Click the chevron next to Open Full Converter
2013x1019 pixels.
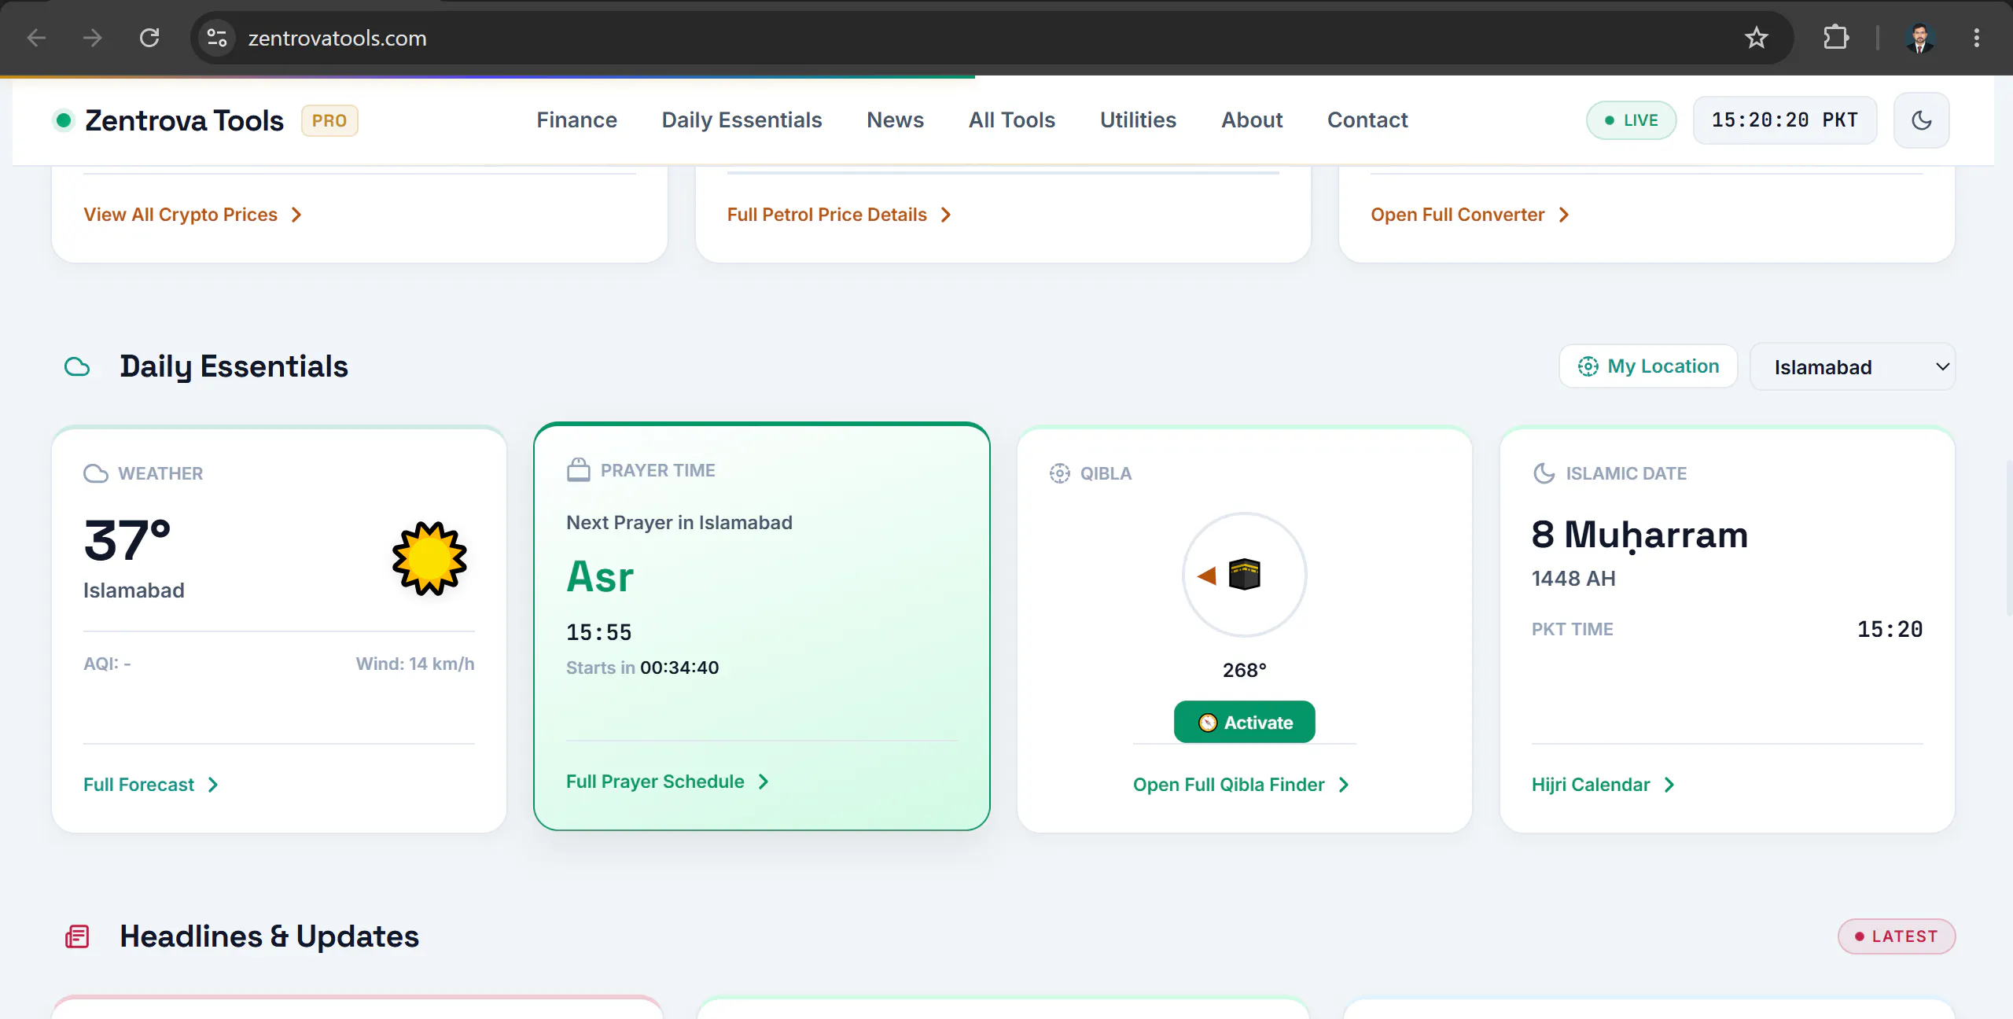coord(1564,215)
